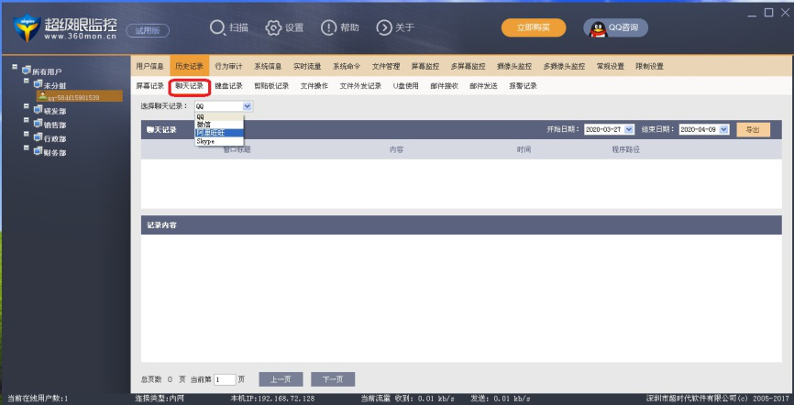Click the 本机IP:192.168.72.128 status text
This screenshot has height=405, width=794.
pos(272,399)
